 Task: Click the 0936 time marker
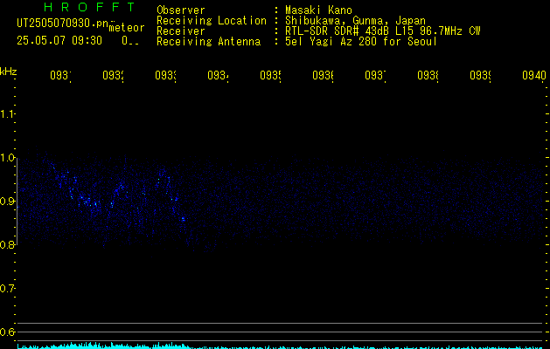(x=323, y=75)
